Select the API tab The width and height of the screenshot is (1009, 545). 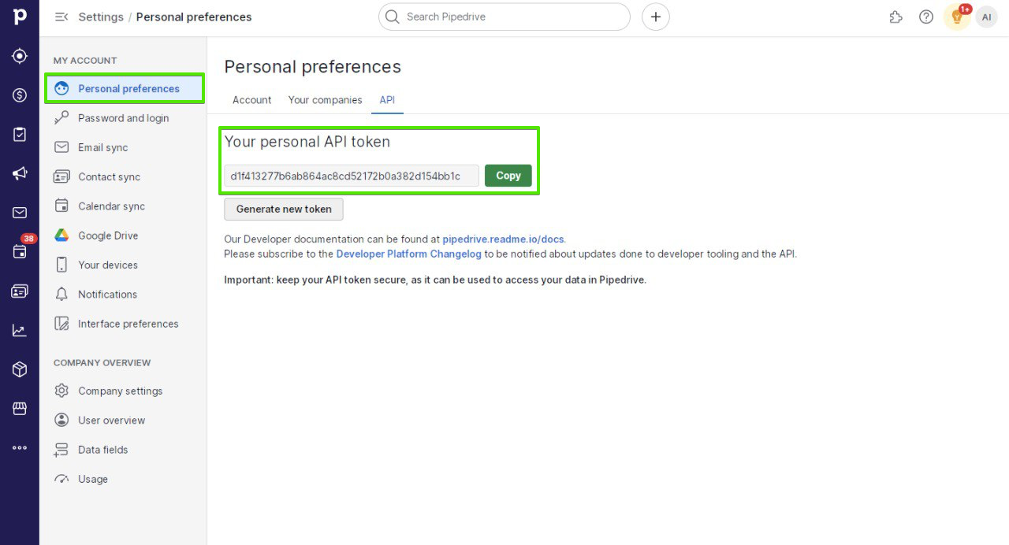click(387, 100)
